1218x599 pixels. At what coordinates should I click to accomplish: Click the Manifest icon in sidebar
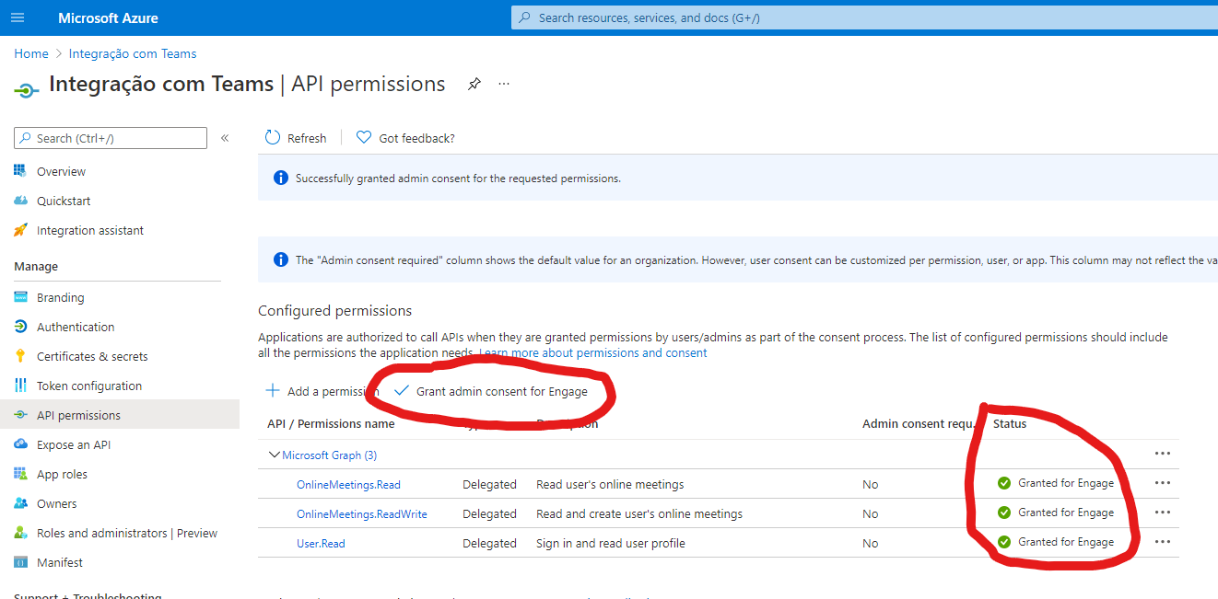tap(21, 562)
